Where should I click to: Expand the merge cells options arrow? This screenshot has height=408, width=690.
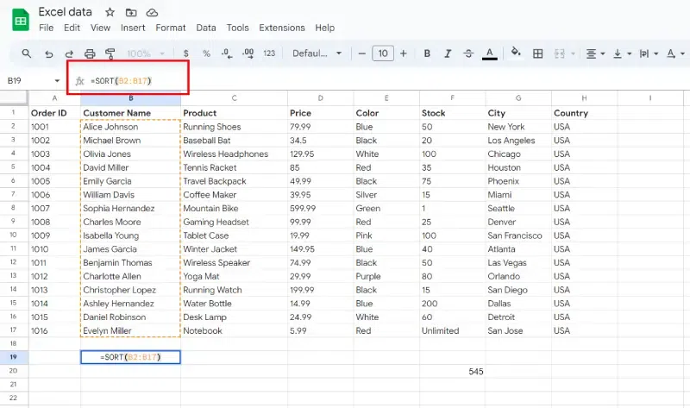pos(573,53)
